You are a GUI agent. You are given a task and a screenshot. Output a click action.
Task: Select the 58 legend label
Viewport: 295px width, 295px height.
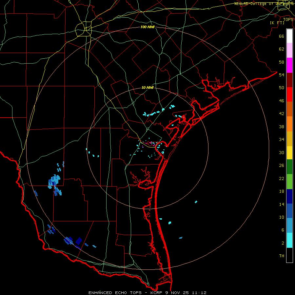282,62
